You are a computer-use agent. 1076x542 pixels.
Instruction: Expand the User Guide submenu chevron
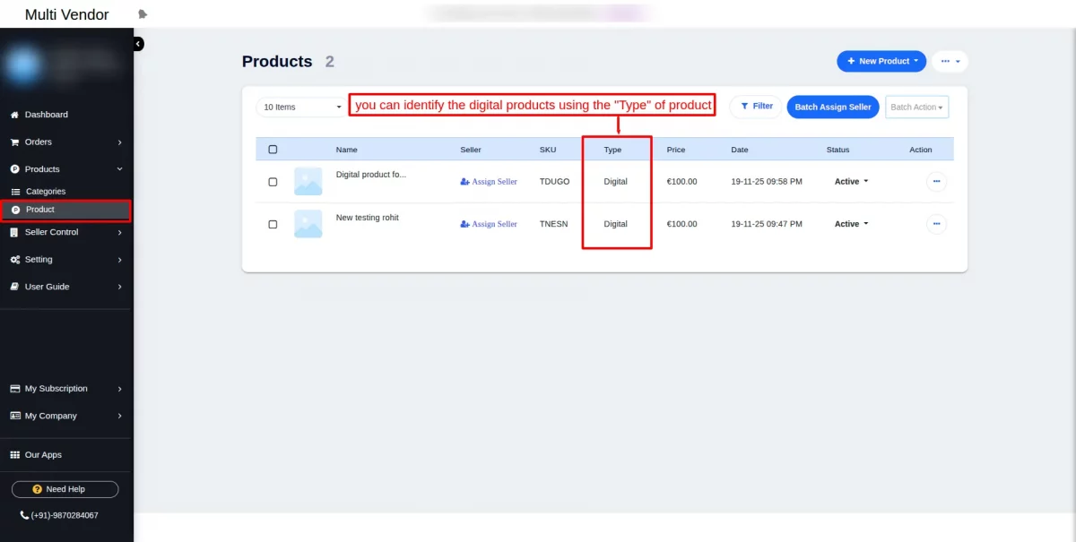pos(119,287)
